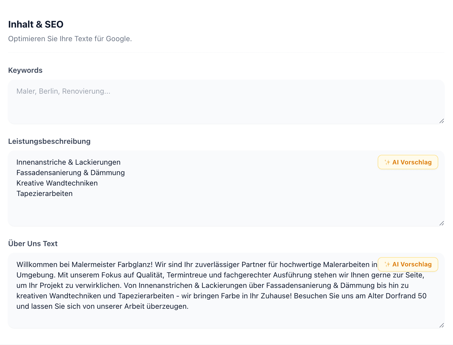Click the resize grip of the Über Uns Text field
The height and width of the screenshot is (345, 453).
pos(442,325)
